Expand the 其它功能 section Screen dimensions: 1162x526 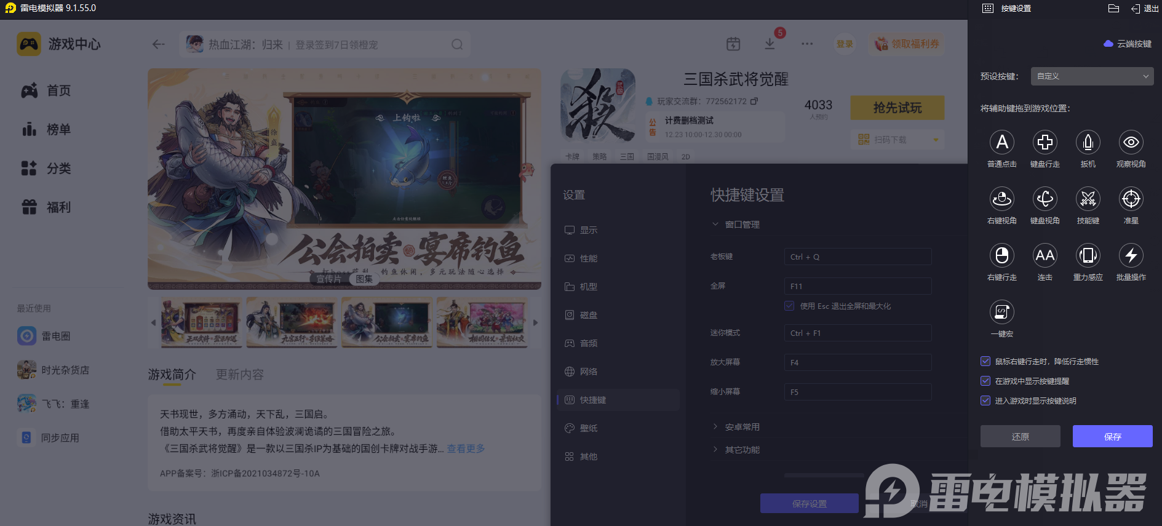pos(736,450)
